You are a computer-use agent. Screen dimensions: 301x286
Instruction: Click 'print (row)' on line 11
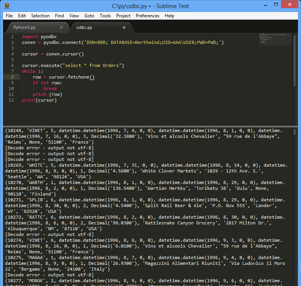pyautogui.click(x=47, y=94)
